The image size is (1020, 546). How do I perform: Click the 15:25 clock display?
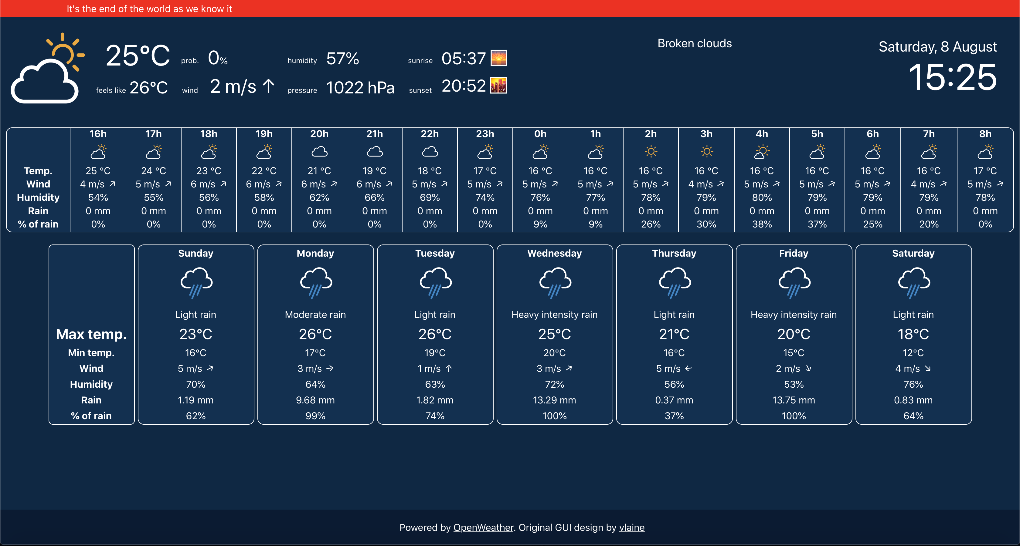pos(952,77)
